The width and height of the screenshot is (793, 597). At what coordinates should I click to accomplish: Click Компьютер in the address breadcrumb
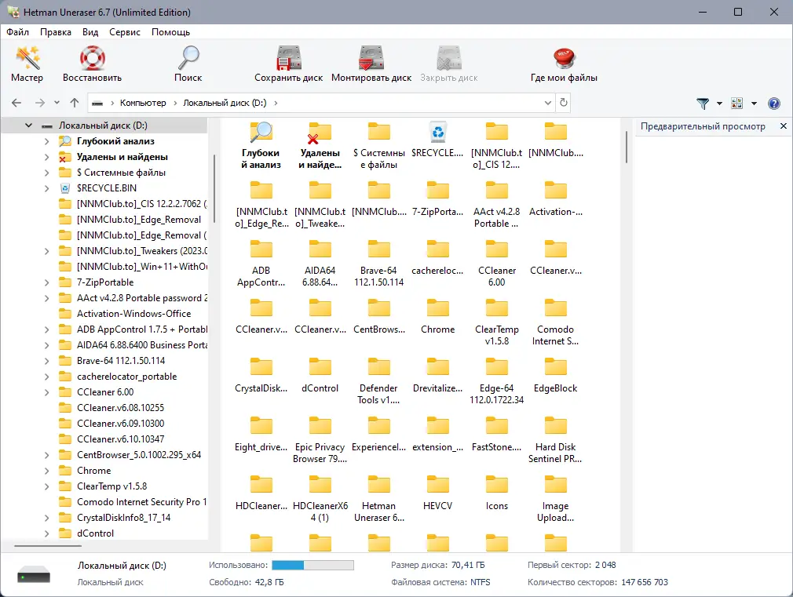[x=143, y=103]
